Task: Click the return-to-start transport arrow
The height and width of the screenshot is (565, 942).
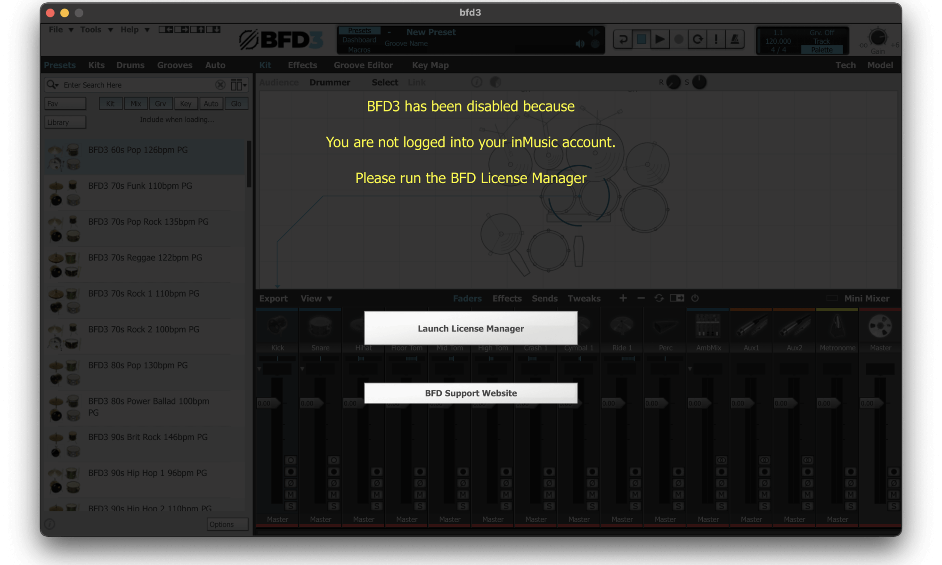Action: [x=623, y=39]
